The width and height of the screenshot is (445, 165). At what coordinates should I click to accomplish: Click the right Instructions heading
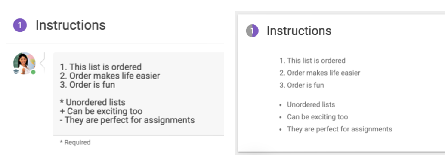[299, 31]
